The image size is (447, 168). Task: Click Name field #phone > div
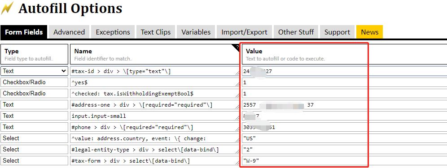(155, 127)
